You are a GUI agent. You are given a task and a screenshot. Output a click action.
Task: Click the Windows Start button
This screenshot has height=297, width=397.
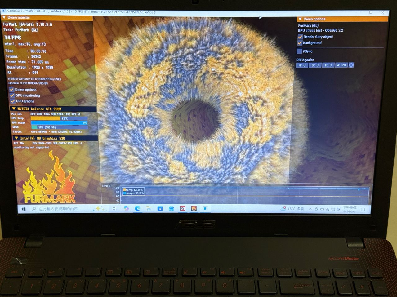pyautogui.click(x=24, y=209)
